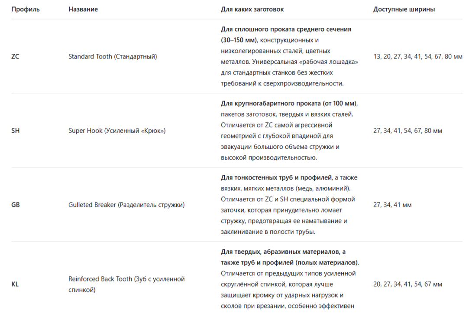The image size is (472, 314).
Task: Select the GB profile cell
Action: coord(16,205)
